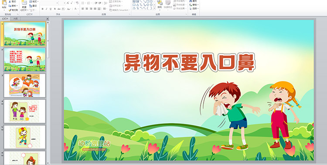The height and width of the screenshot is (165, 327).
Task: Choose the left-align paragraph icon
Action: click(x=83, y=9)
